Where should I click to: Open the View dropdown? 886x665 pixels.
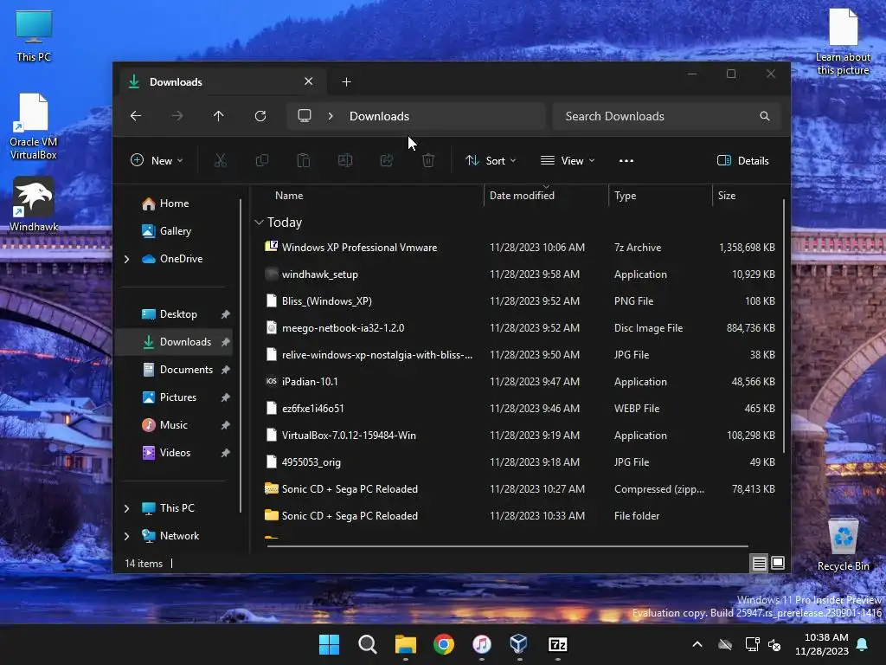point(568,160)
